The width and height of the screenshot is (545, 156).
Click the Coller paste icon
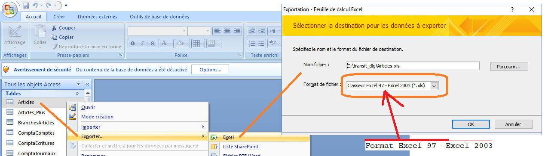click(40, 32)
